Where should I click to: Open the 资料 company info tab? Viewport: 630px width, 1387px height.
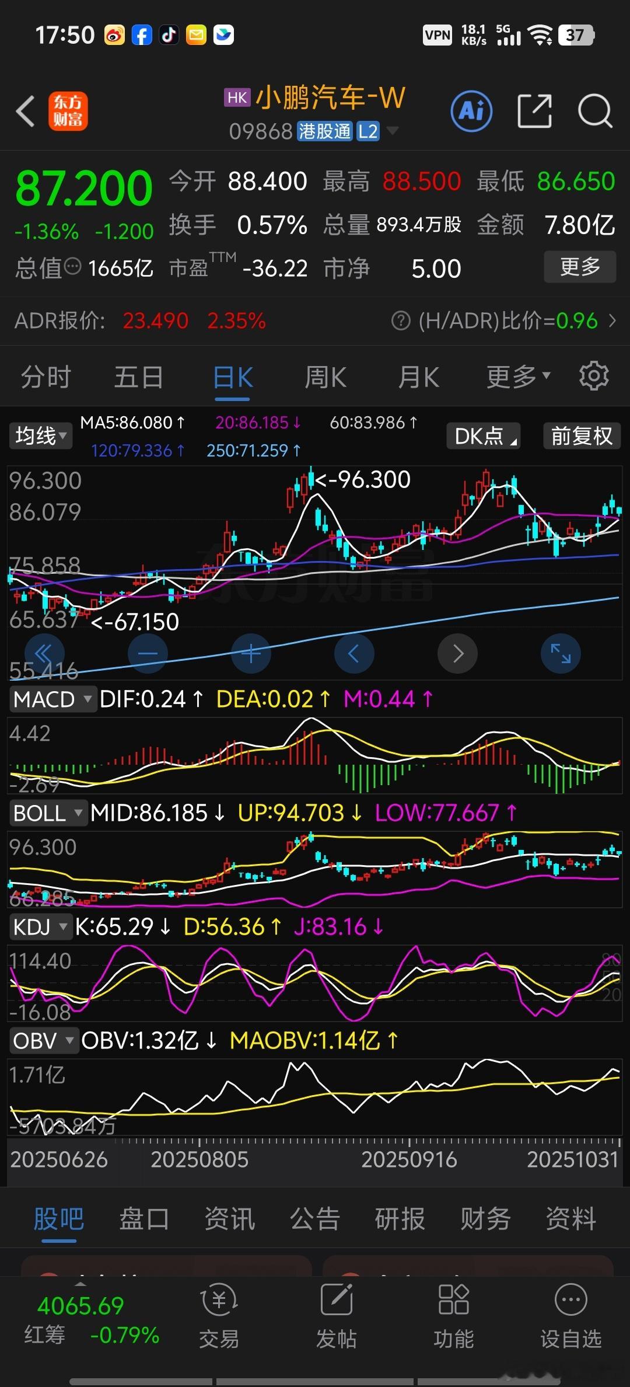tap(570, 1219)
